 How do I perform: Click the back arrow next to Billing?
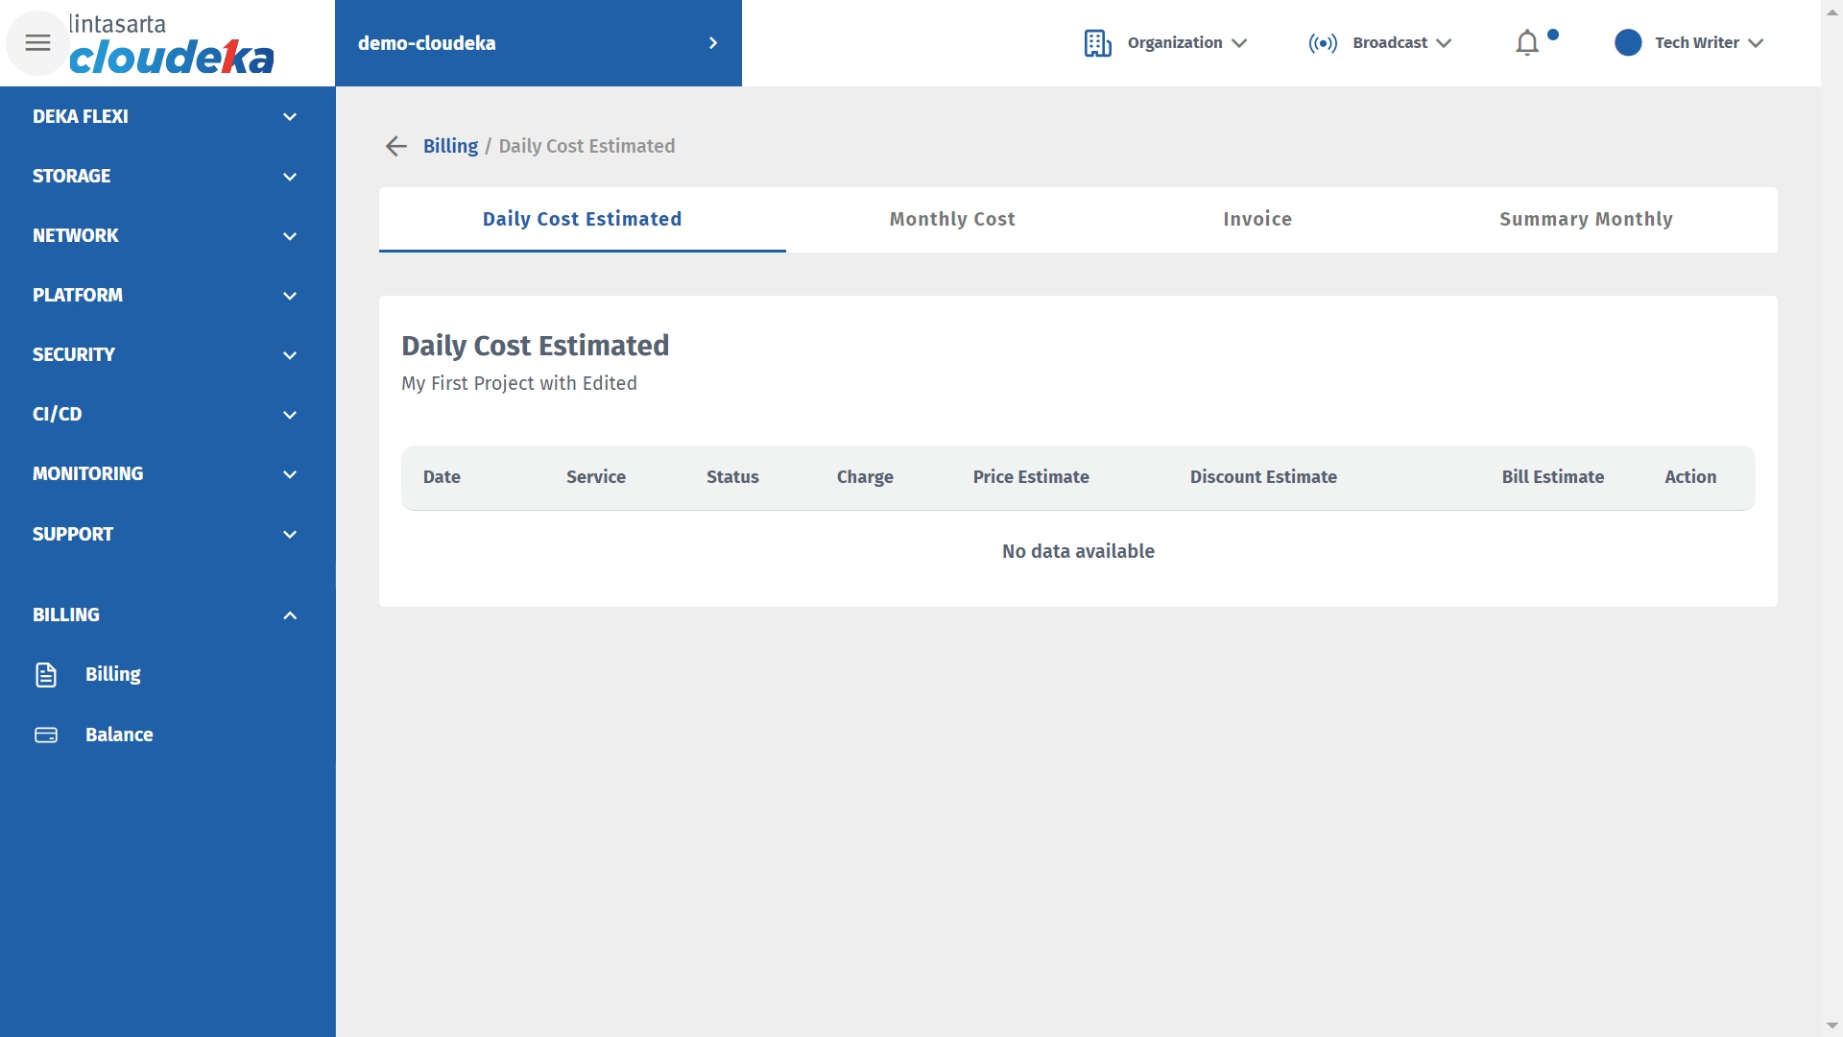point(395,146)
